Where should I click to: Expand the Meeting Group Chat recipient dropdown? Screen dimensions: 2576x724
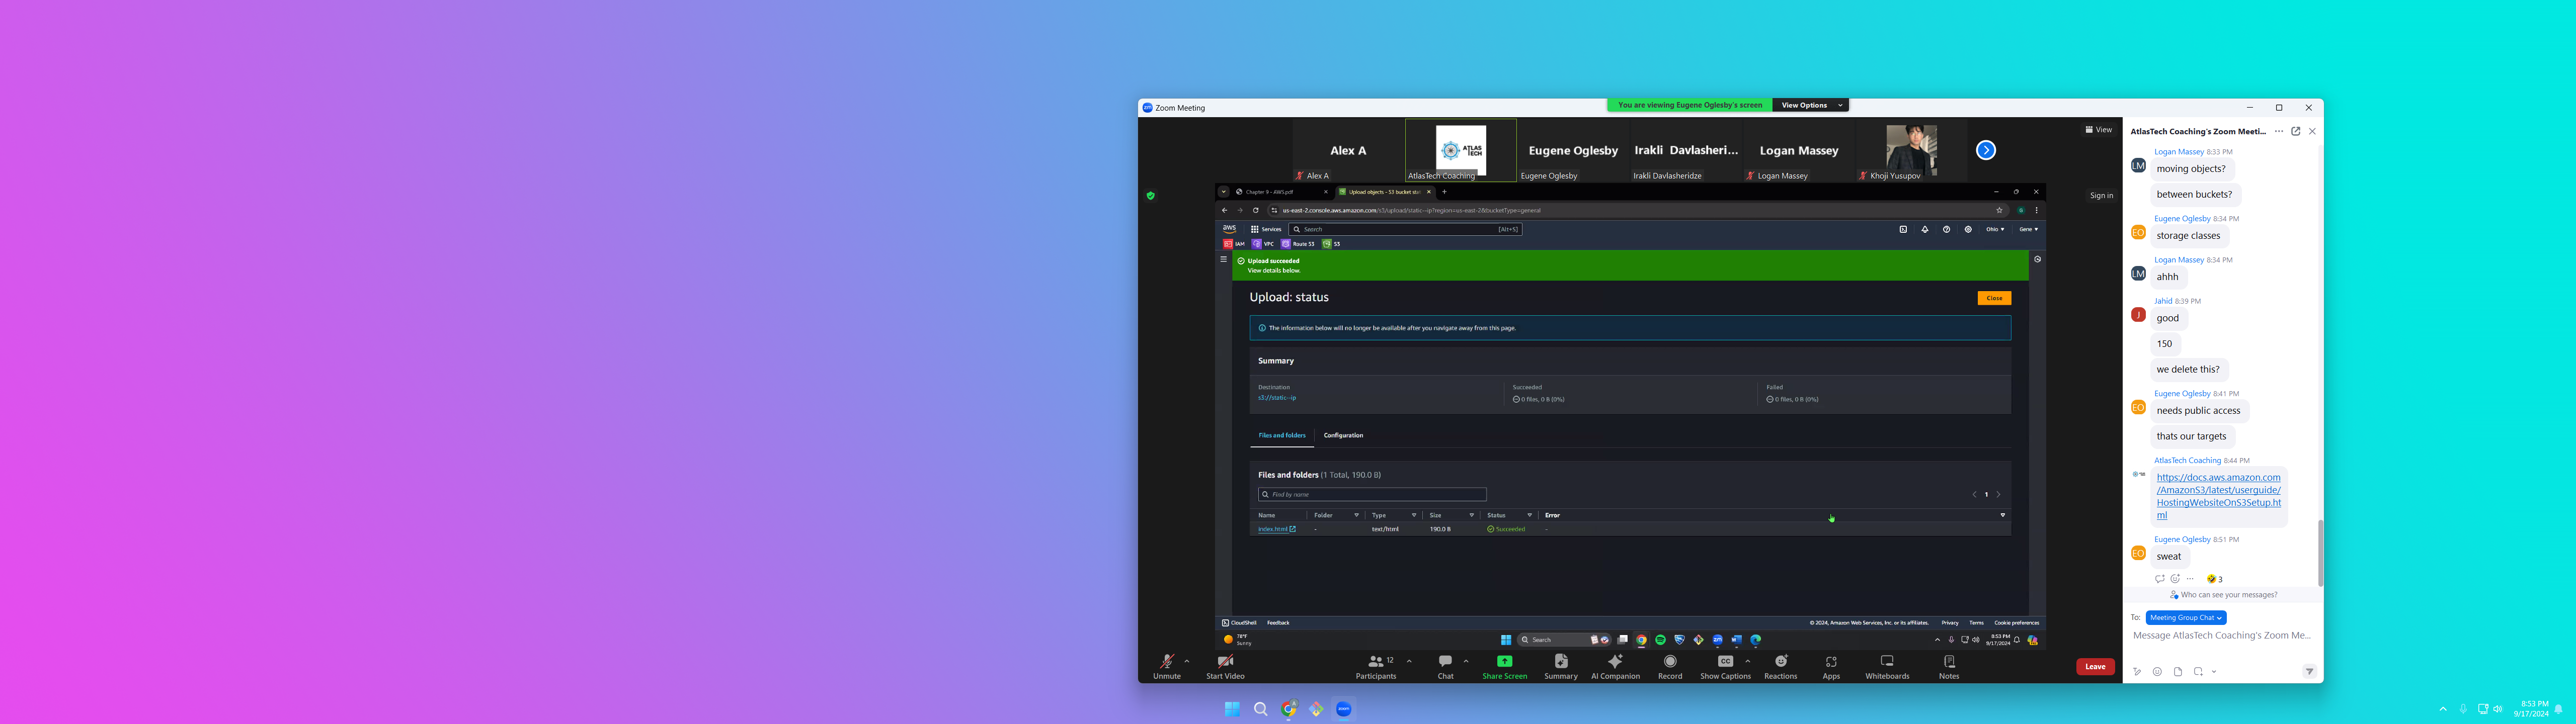point(2186,618)
